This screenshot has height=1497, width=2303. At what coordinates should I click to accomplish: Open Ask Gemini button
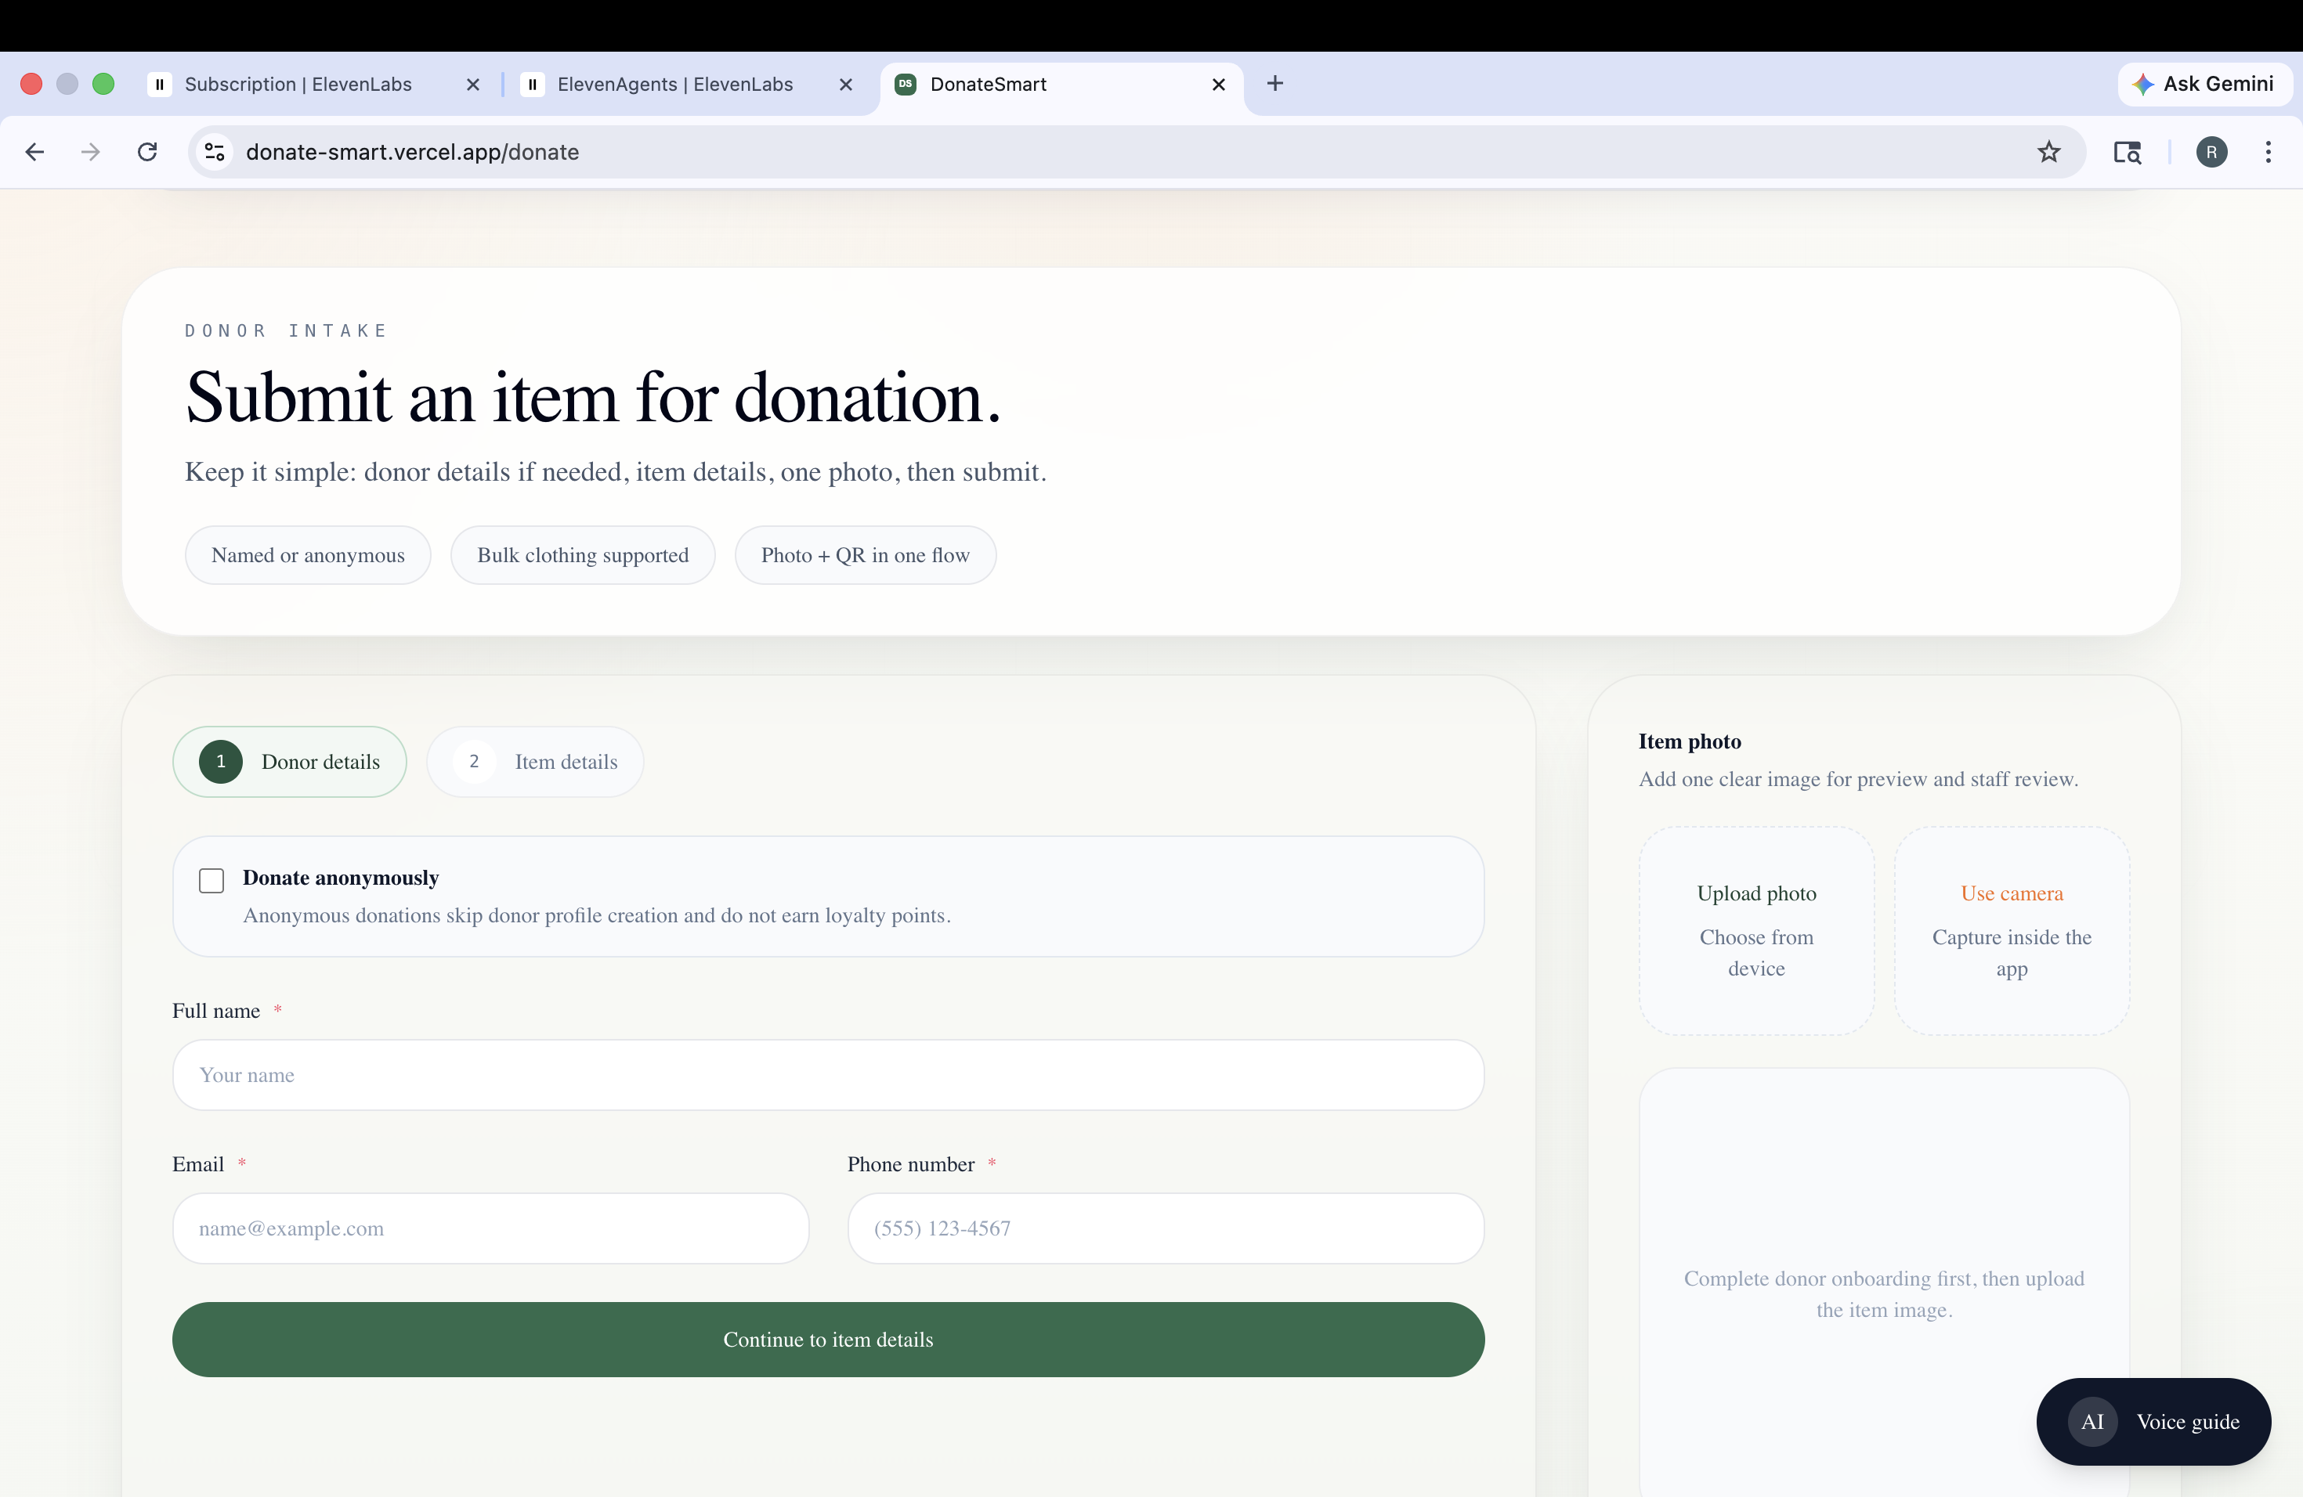(2204, 84)
